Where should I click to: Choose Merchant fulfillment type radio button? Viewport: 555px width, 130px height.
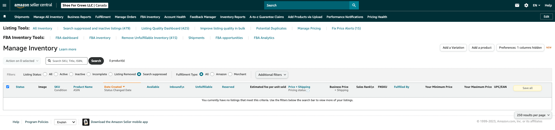click(x=230, y=74)
